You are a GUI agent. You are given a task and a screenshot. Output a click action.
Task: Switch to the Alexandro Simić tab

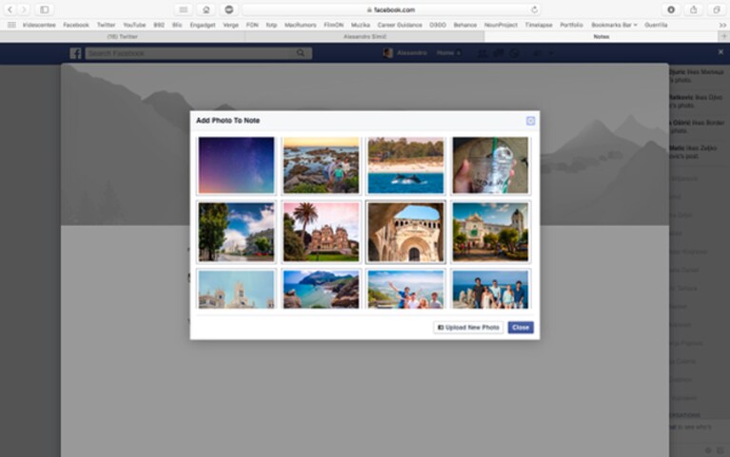click(x=365, y=36)
